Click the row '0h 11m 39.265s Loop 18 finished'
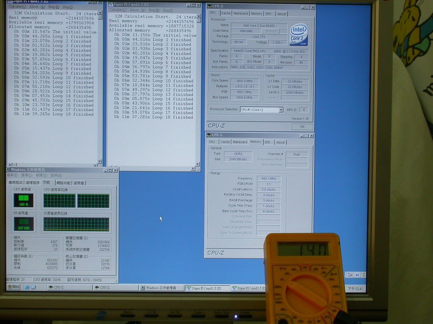Image resolution: width=433 pixels, height=324 pixels. coord(54,114)
